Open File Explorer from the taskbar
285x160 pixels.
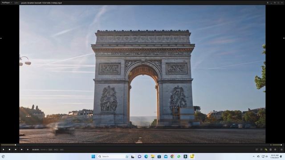point(152,156)
